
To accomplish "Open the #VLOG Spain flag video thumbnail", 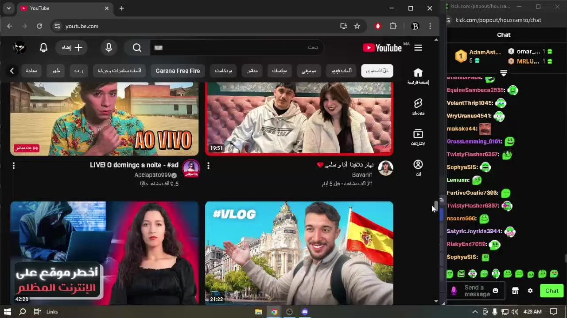I will coord(299,253).
